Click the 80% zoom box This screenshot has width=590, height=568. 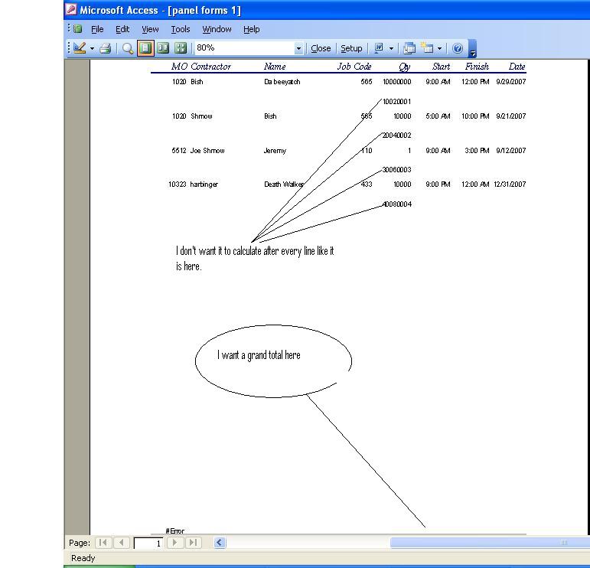(245, 47)
